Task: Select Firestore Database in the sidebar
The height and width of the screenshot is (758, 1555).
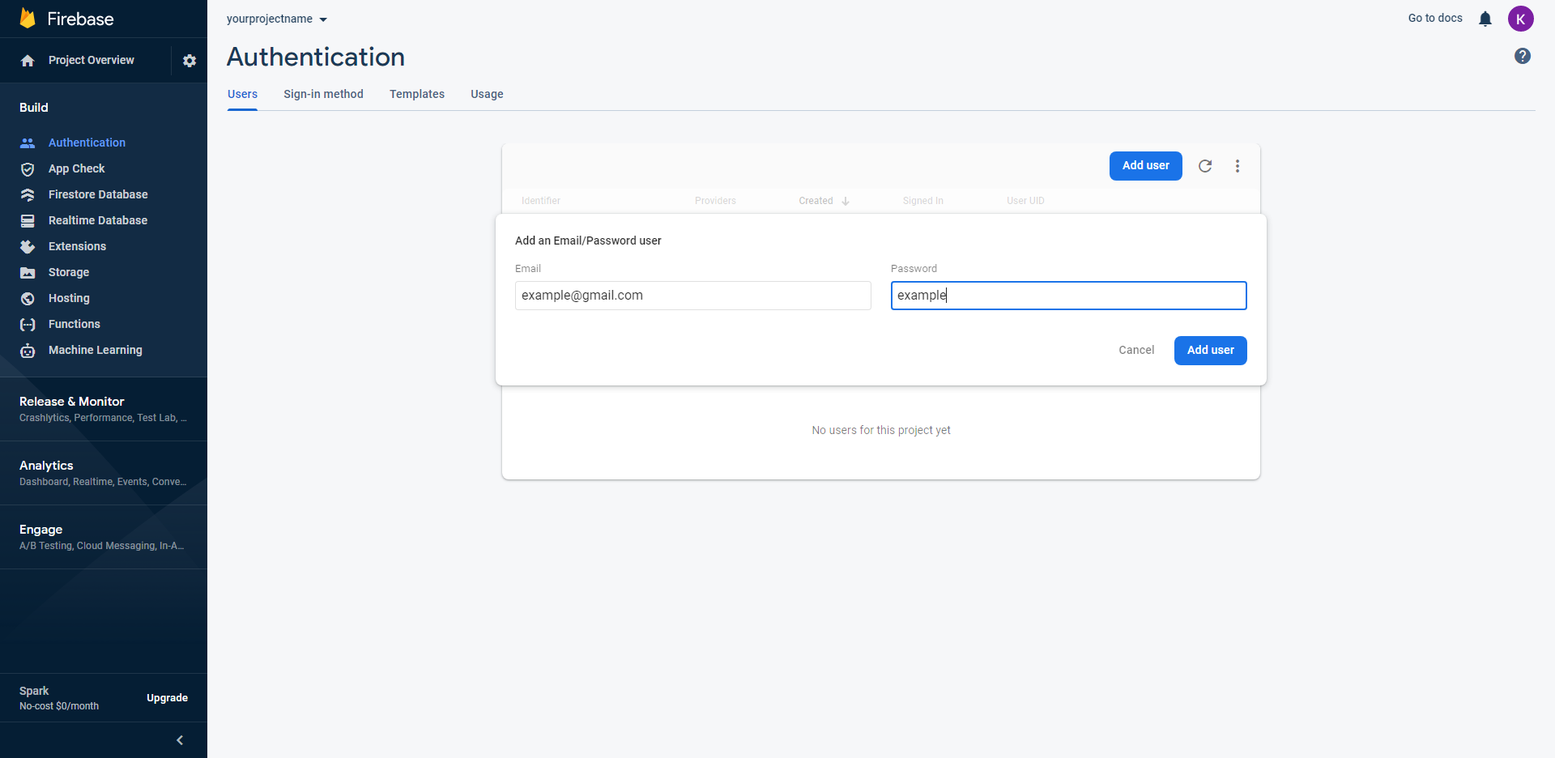Action: [x=98, y=194]
